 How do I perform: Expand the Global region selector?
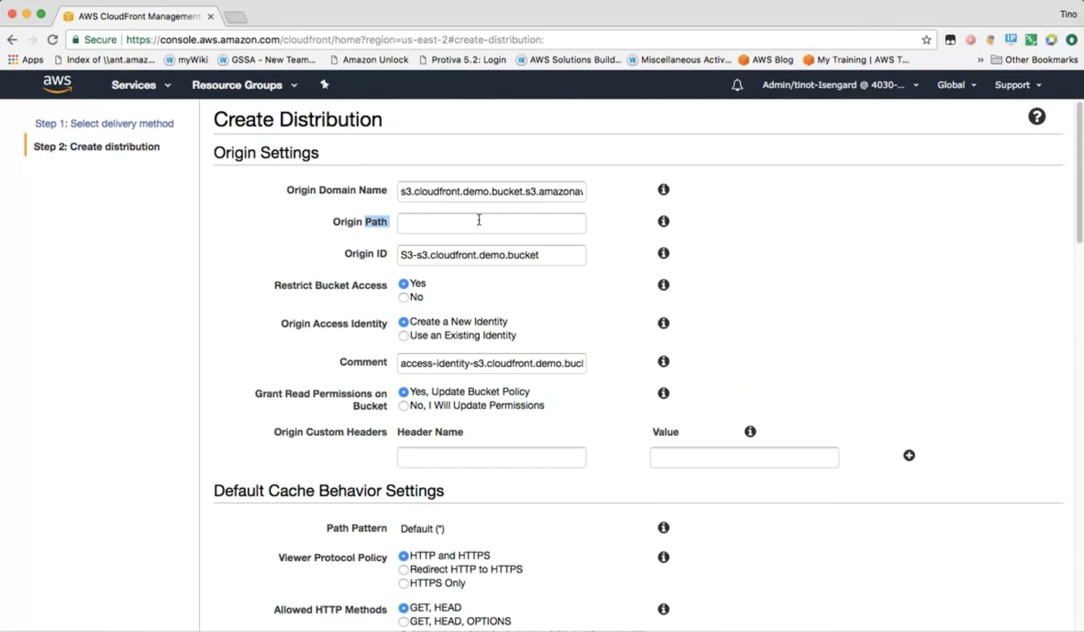click(x=956, y=85)
